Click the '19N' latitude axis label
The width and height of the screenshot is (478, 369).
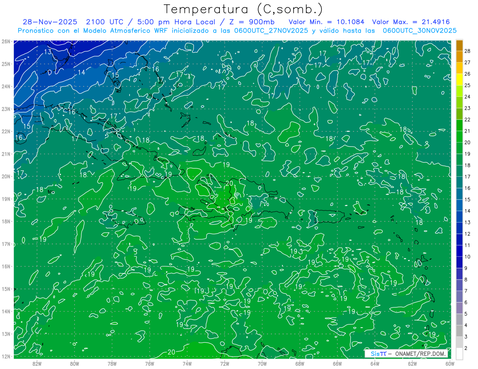click(6, 199)
